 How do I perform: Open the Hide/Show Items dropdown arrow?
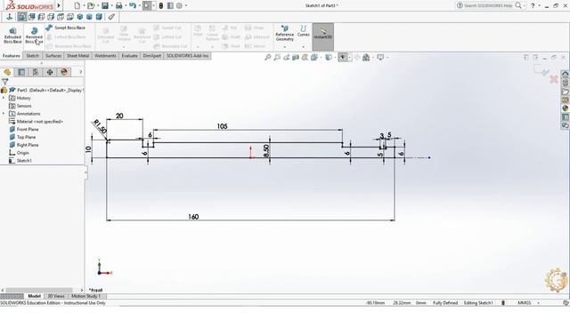[350, 57]
